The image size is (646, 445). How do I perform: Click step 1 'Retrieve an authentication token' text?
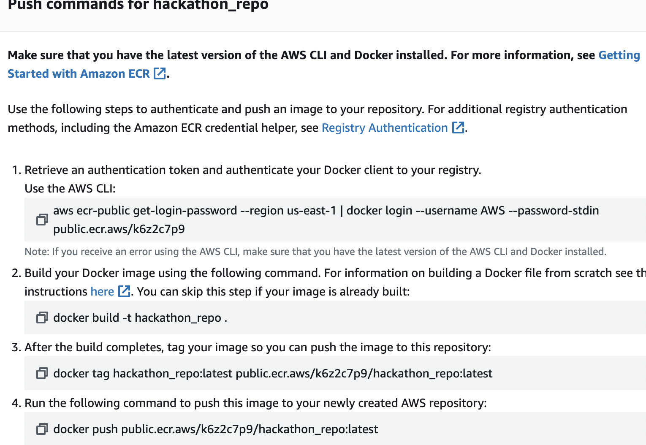point(253,170)
